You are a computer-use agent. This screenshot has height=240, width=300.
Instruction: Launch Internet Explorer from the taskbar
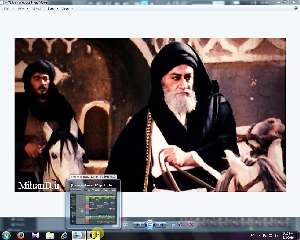tap(64, 235)
